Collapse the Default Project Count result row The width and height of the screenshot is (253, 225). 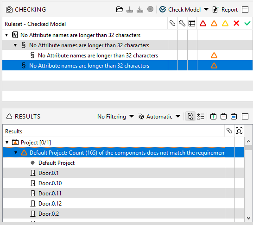16,152
